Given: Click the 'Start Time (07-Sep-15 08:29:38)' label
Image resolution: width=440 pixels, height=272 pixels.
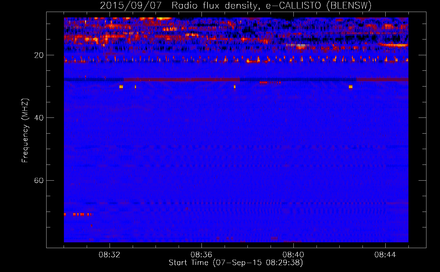Looking at the screenshot, I should tap(236, 263).
